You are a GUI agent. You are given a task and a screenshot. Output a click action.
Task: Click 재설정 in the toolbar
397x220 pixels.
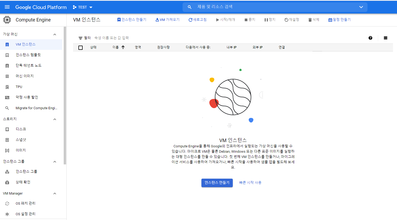[x=292, y=20]
